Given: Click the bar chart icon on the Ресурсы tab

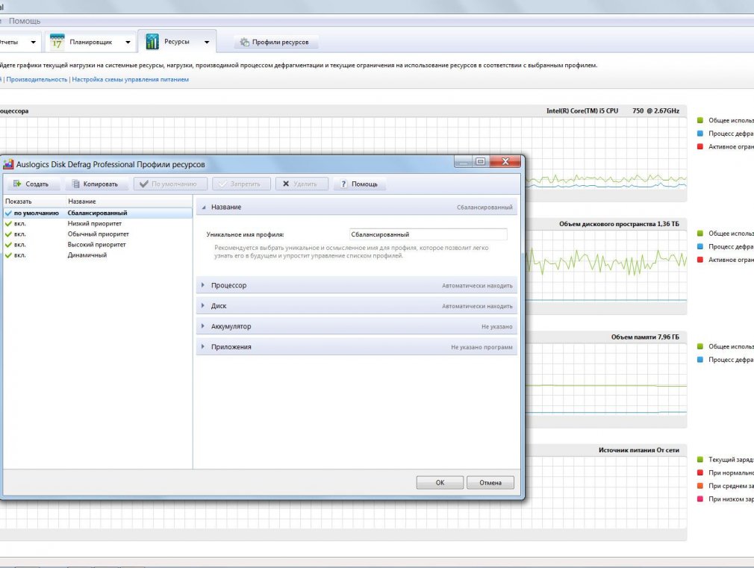Looking at the screenshot, I should (x=152, y=42).
